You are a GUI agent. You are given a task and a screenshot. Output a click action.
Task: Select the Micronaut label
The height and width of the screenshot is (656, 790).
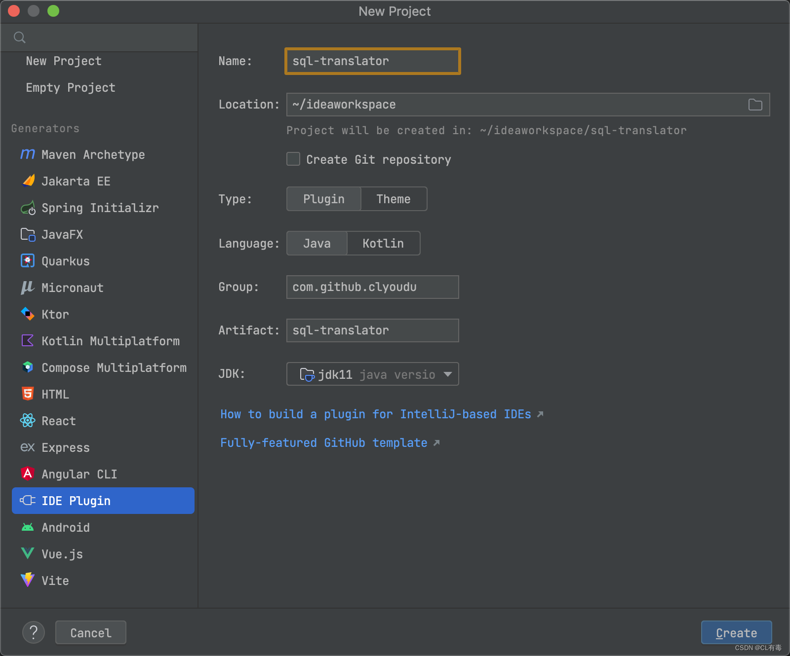click(x=73, y=288)
